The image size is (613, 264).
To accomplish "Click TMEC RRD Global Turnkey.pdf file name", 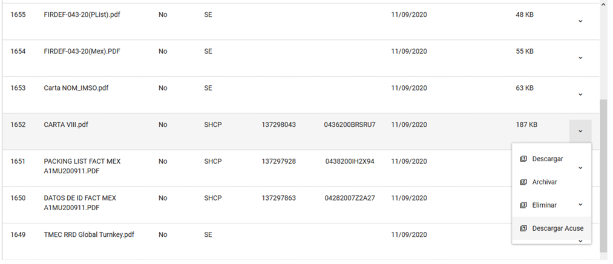I will click(89, 235).
